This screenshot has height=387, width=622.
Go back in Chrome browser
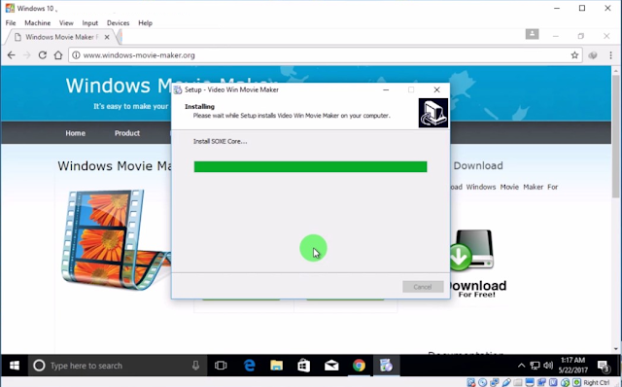[11, 55]
